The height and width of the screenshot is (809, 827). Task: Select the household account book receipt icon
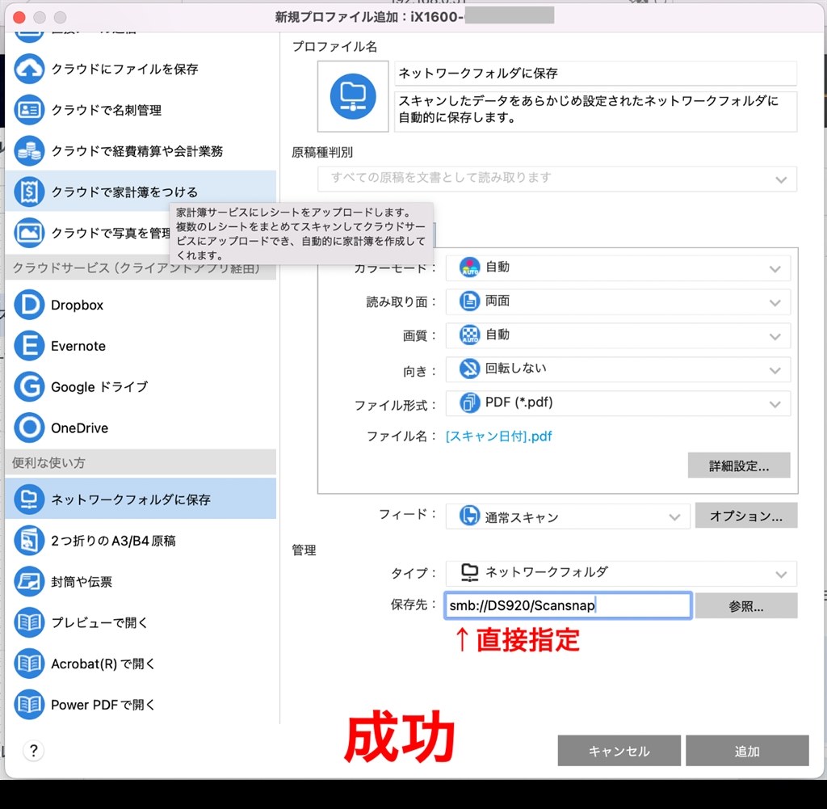coord(29,192)
